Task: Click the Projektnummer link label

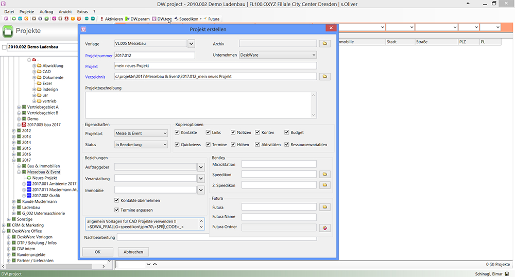Action: point(98,56)
